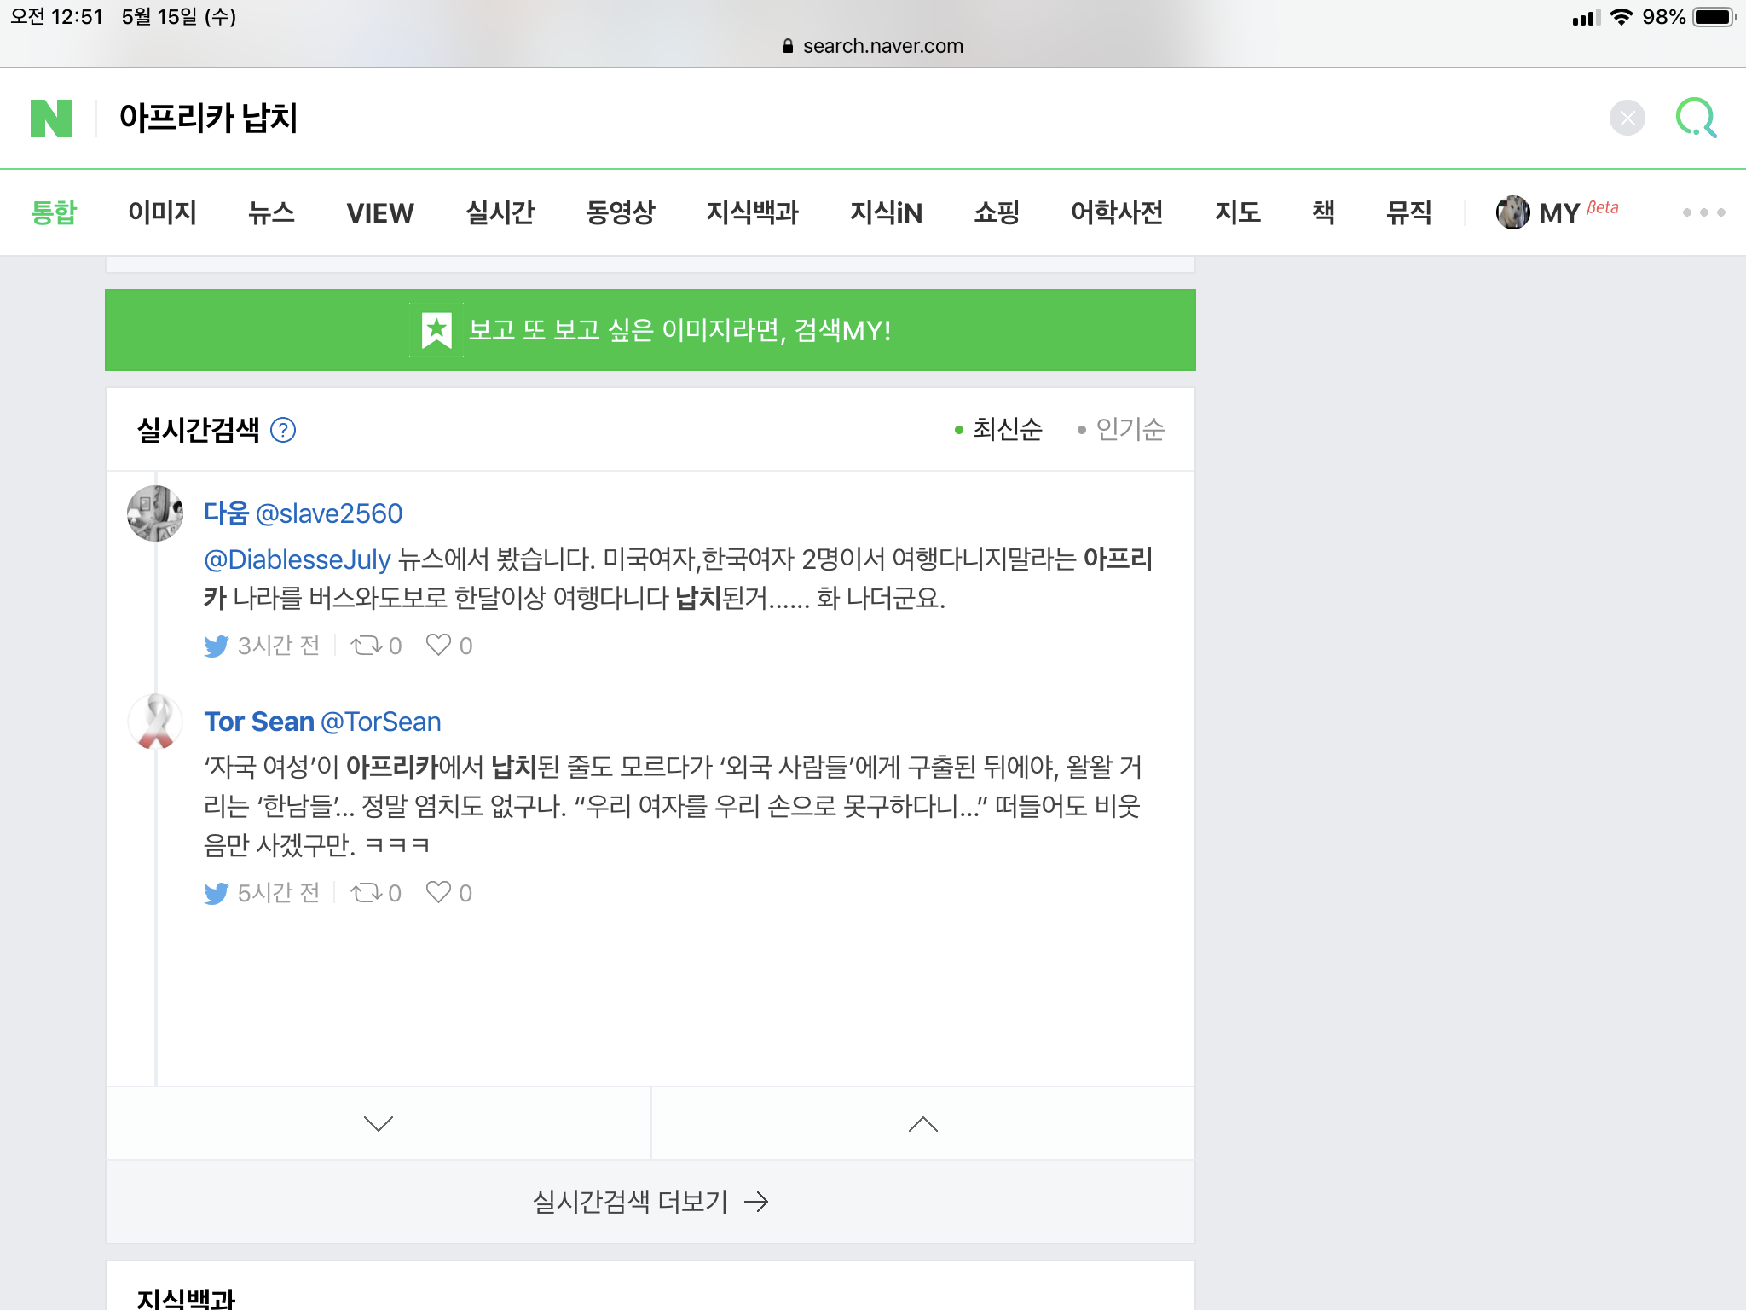
Task: Open help icon next to 실시간검색
Action: (x=283, y=430)
